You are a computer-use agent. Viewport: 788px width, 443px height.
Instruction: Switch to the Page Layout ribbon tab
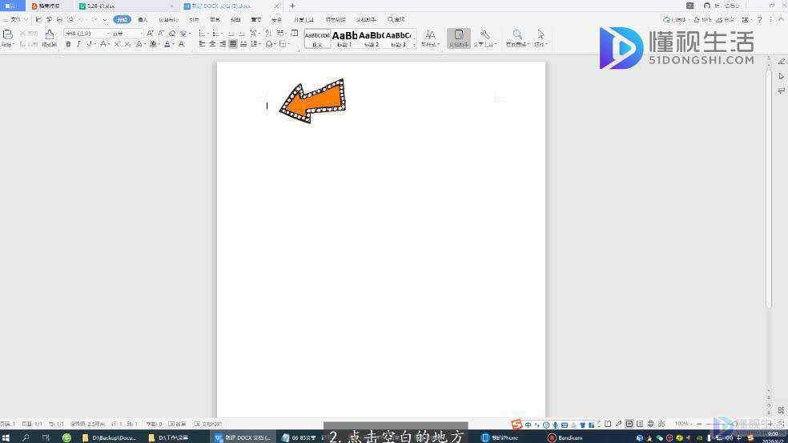[169, 19]
